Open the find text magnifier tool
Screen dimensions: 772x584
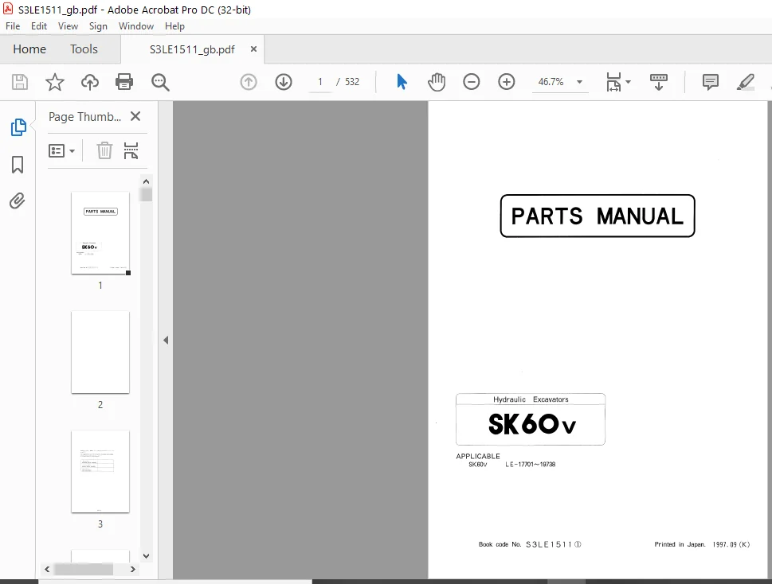tap(160, 82)
